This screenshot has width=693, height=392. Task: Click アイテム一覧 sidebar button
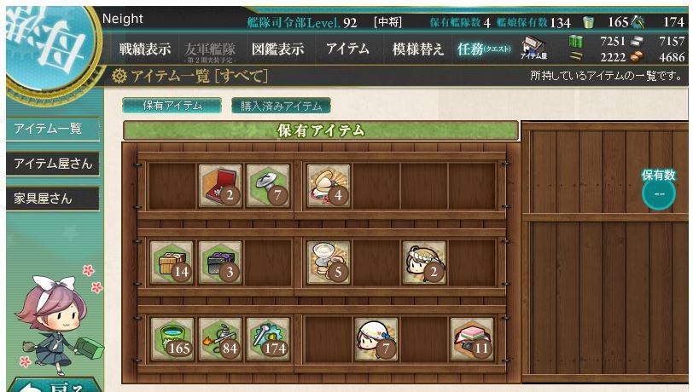click(x=53, y=129)
